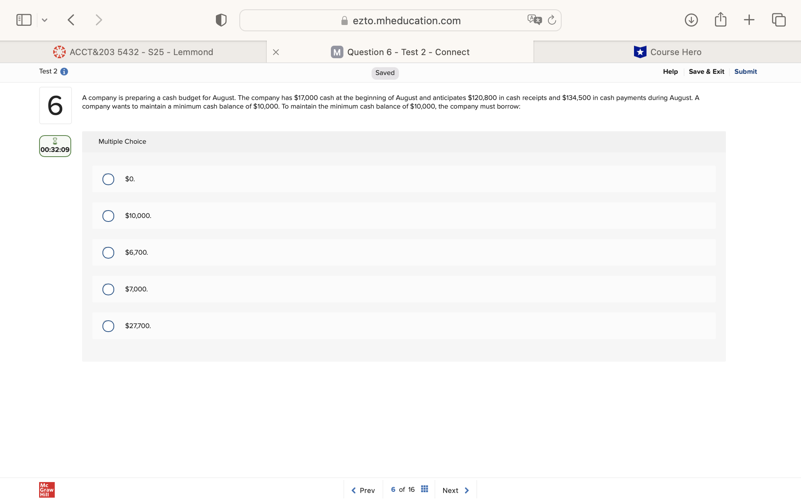The width and height of the screenshot is (801, 500).
Task: Show tab overview icon
Action: tap(778, 20)
